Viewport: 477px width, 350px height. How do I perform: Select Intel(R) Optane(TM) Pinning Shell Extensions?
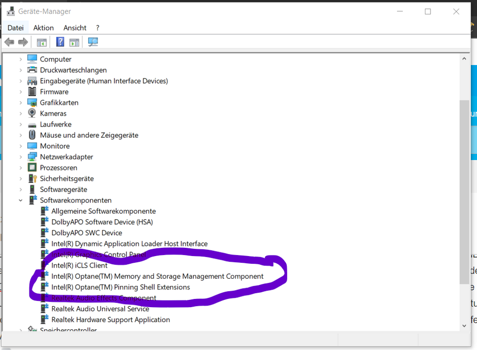coord(120,287)
